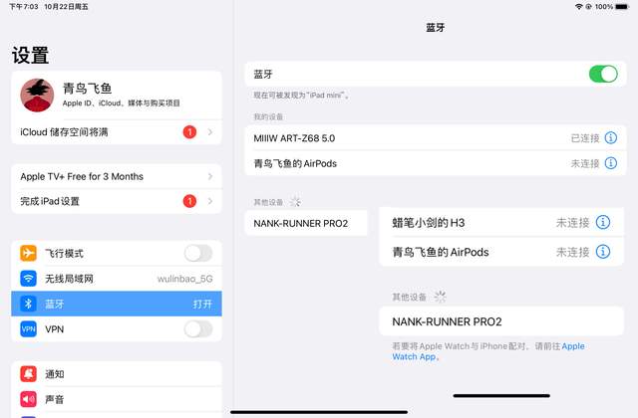Tap the 未连接 status for 蜡笔小剑的 H3

point(572,223)
